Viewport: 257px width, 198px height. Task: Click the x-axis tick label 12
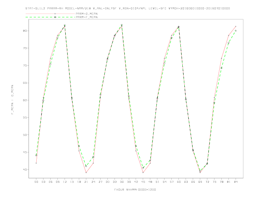[65, 182]
